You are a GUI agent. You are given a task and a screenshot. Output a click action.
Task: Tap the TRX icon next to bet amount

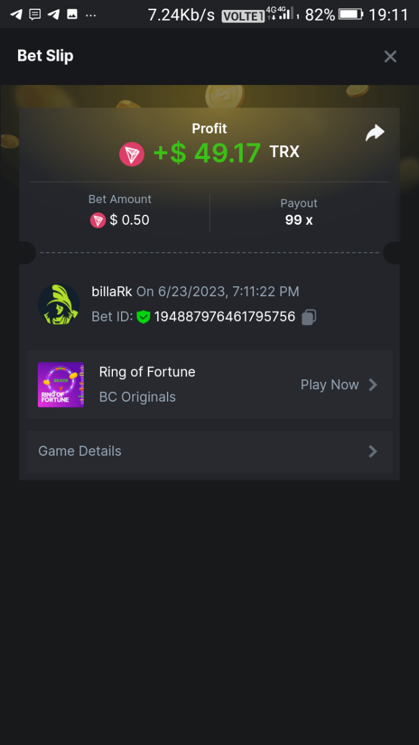click(98, 220)
